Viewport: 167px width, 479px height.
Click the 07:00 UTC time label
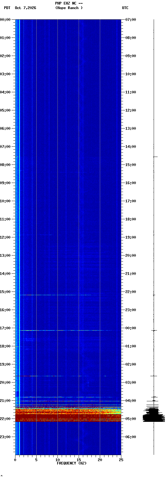[131, 20]
